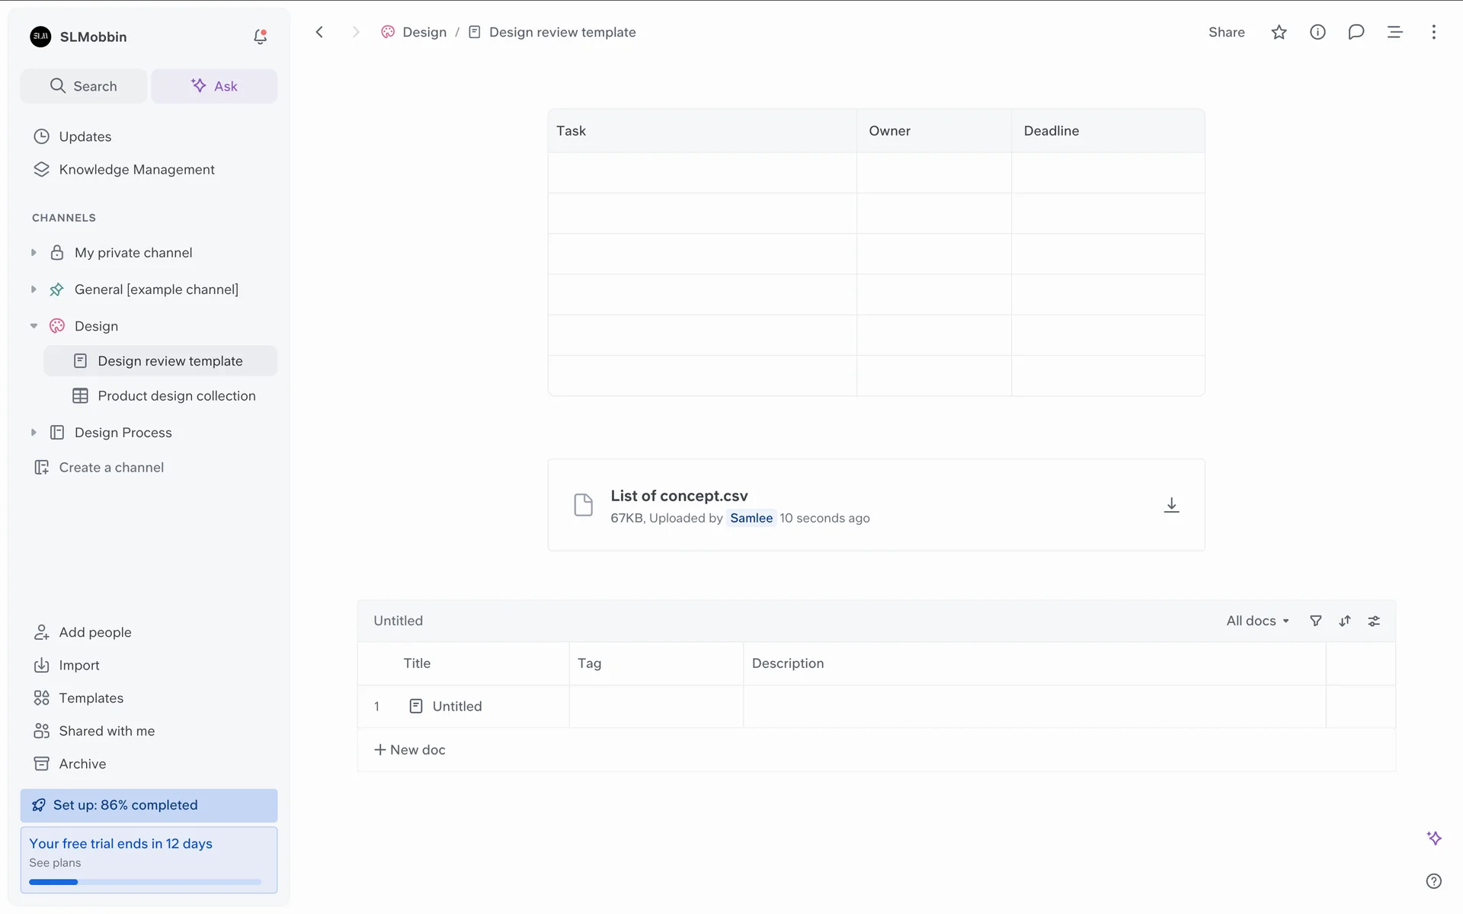Open the All docs dropdown
Image resolution: width=1463 pixels, height=914 pixels.
(1257, 621)
